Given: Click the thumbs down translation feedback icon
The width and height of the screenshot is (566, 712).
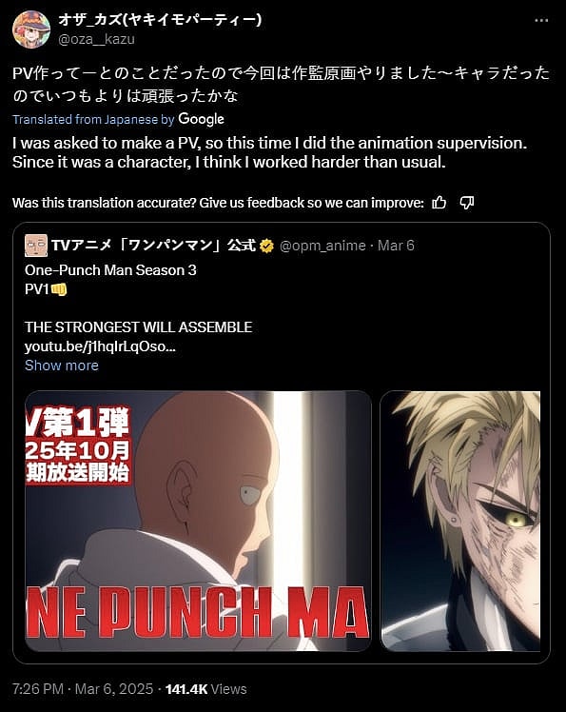Looking at the screenshot, I should (x=467, y=203).
